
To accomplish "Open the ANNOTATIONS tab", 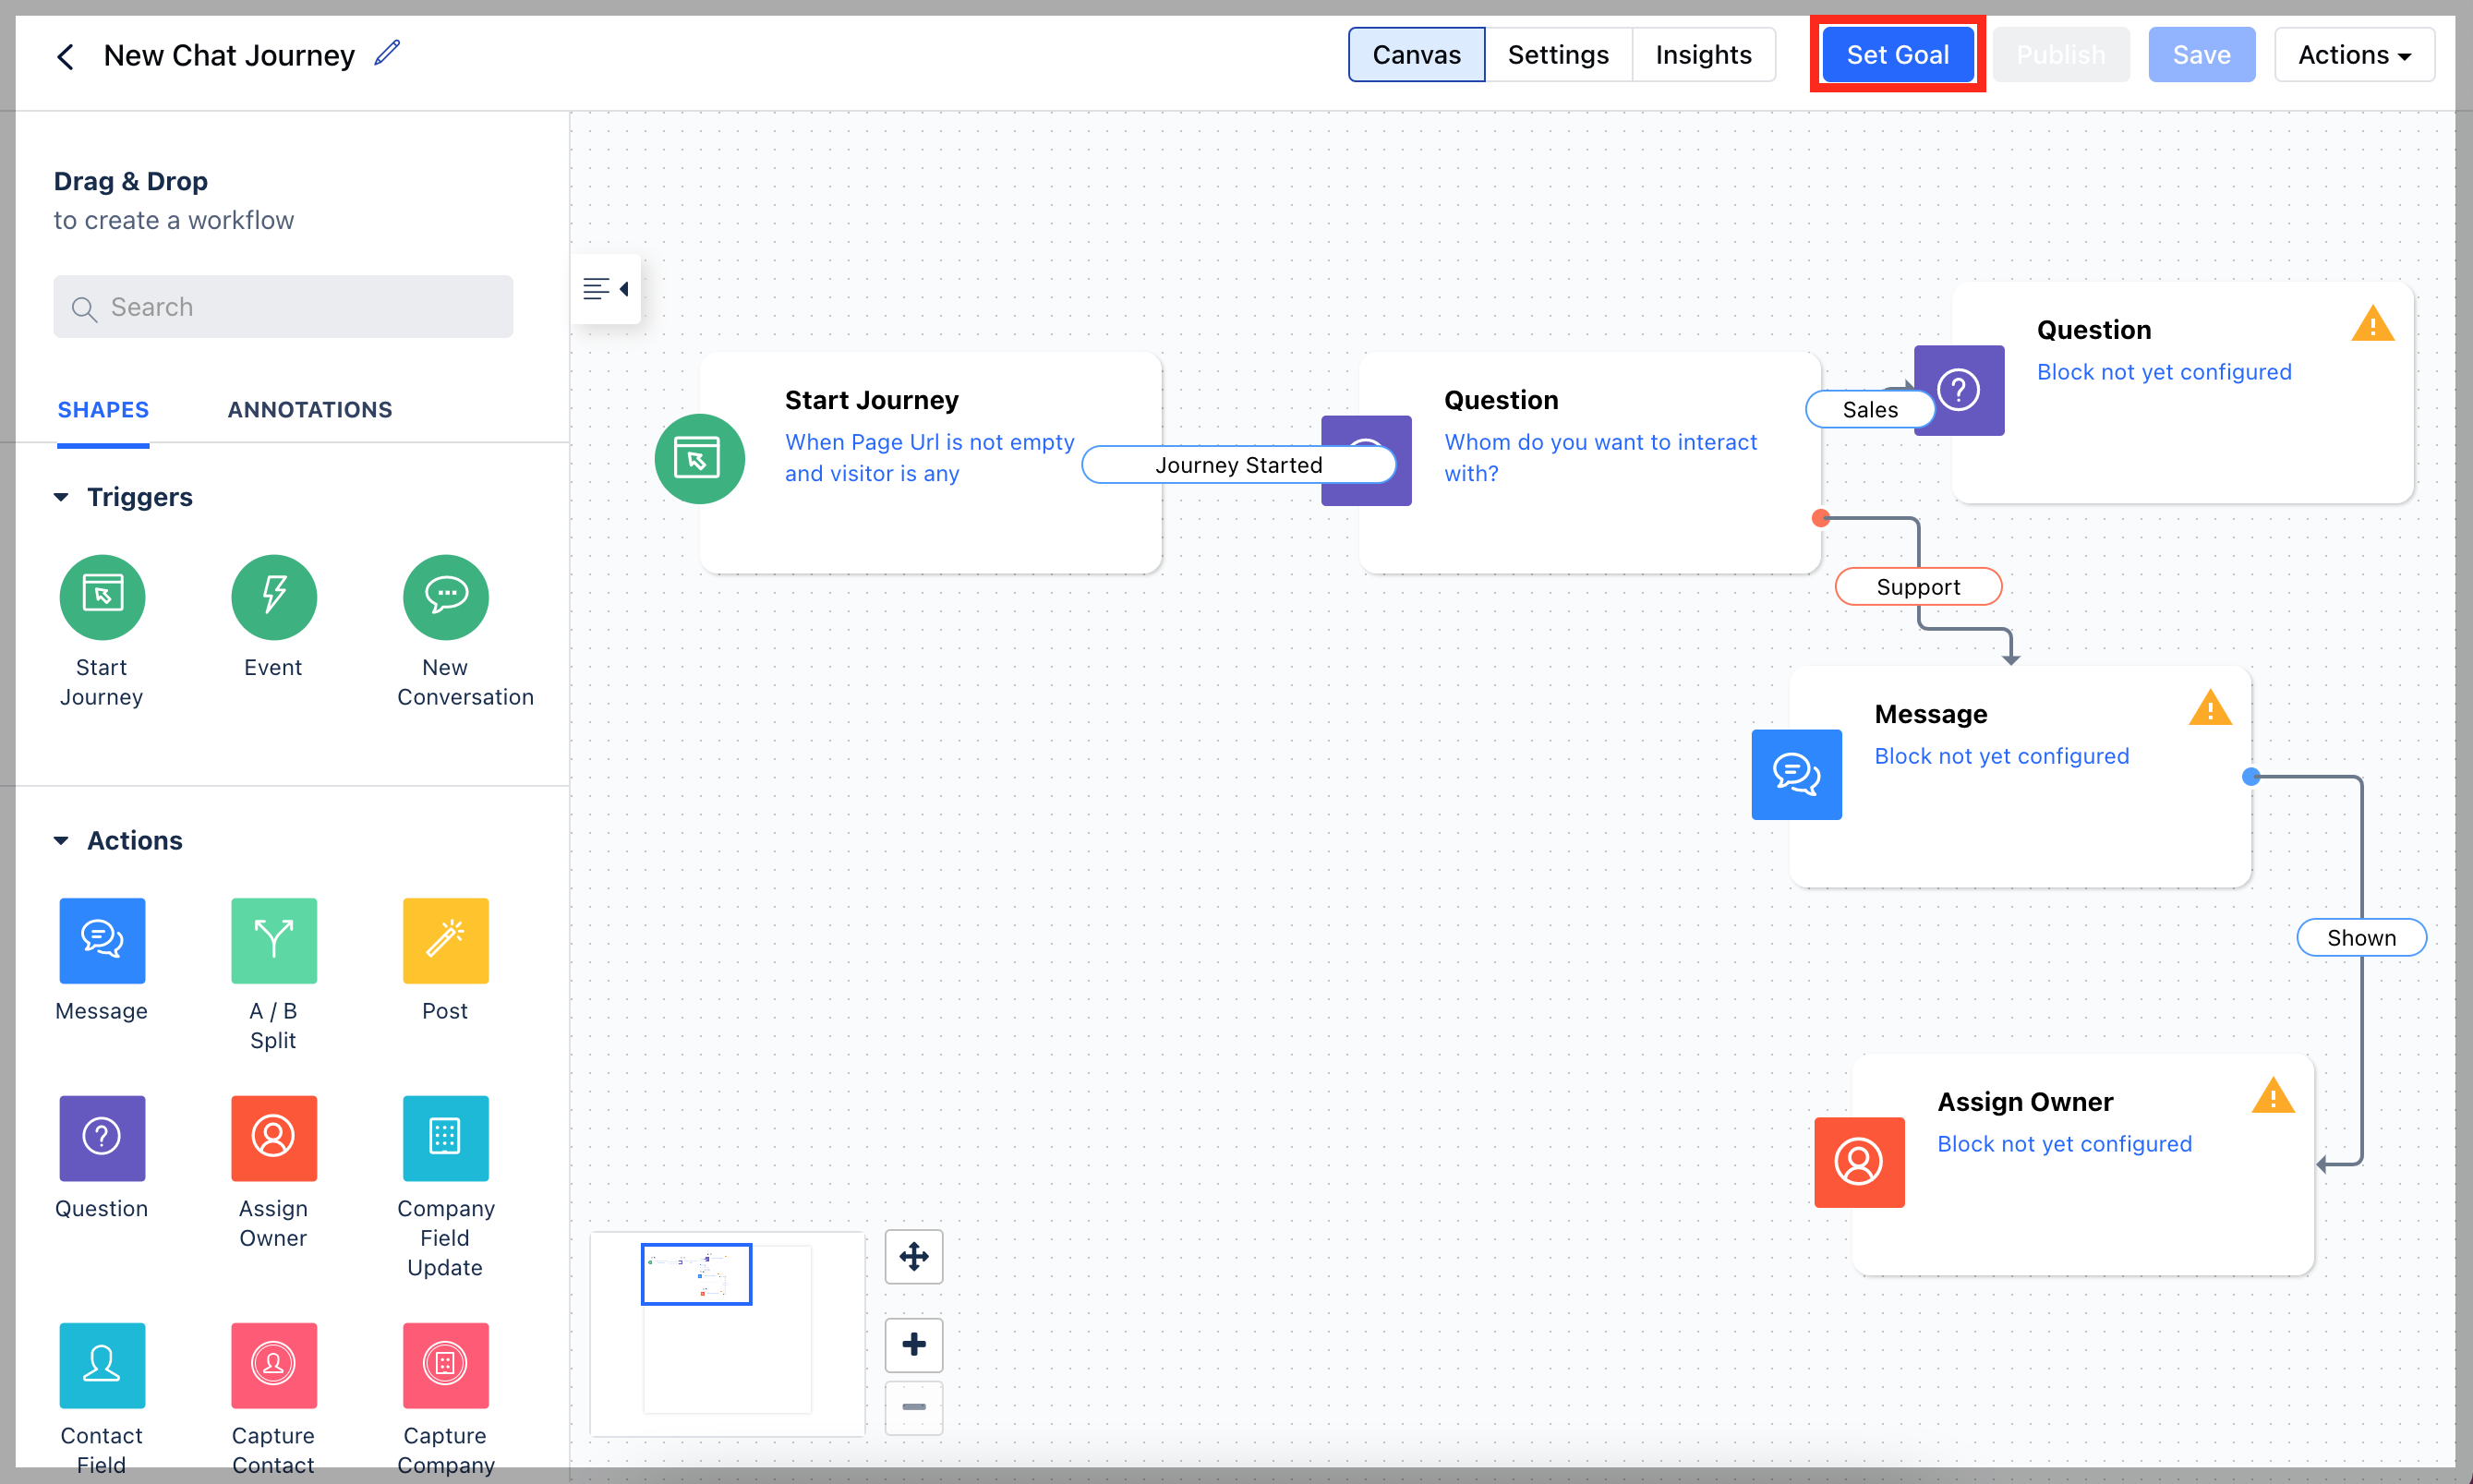I will click(x=310, y=410).
